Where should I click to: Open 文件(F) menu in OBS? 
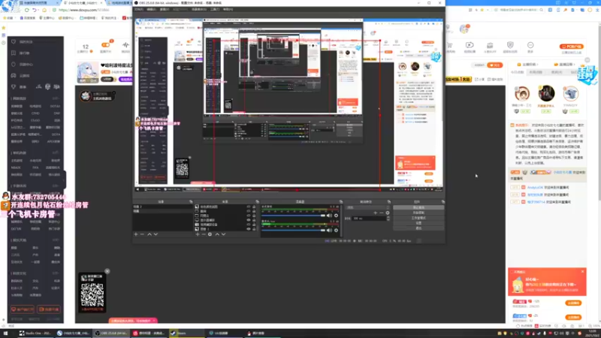(139, 9)
